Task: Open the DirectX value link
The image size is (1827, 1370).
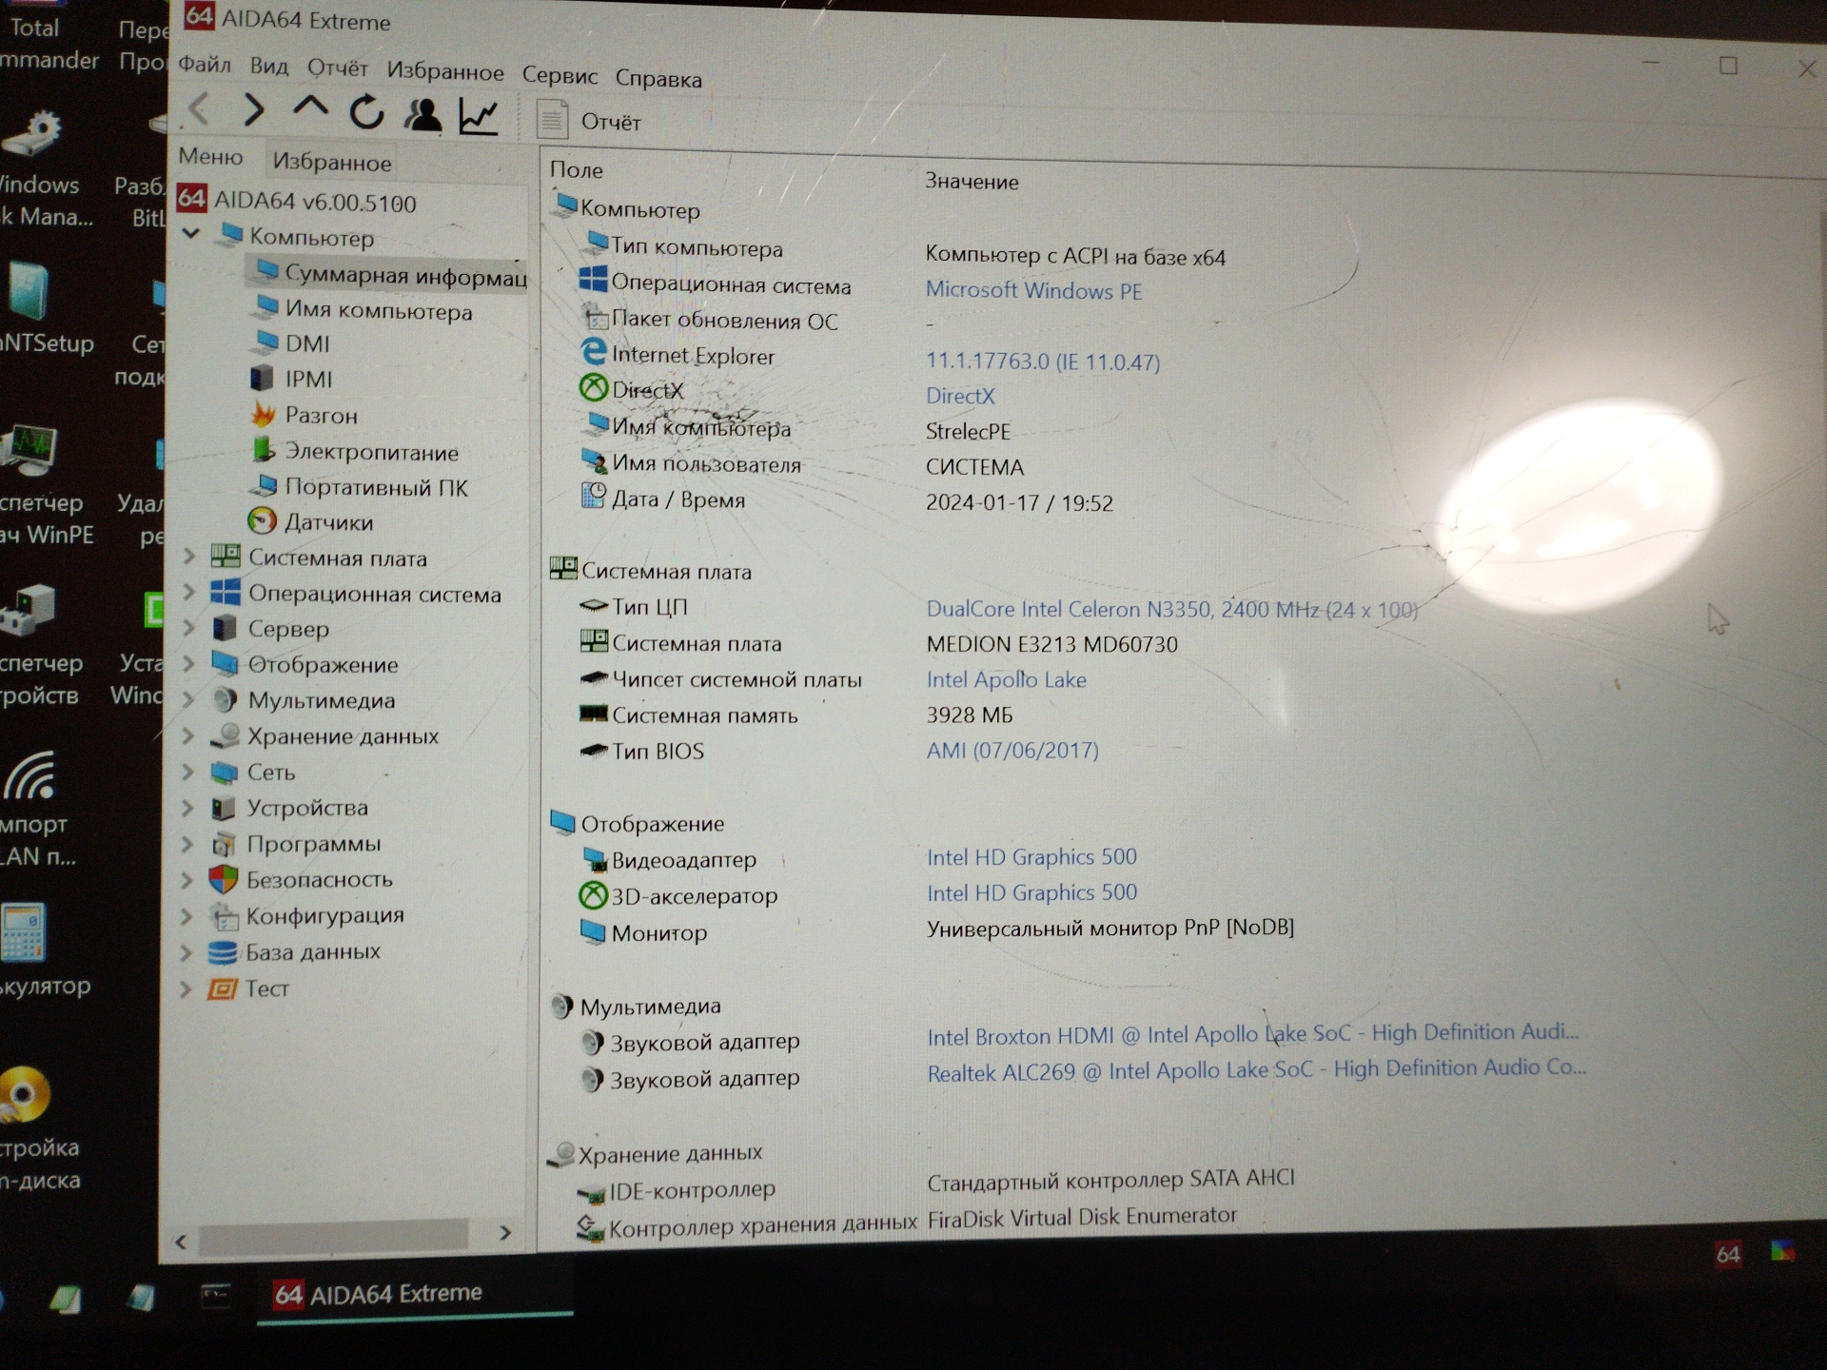Action: (x=960, y=396)
